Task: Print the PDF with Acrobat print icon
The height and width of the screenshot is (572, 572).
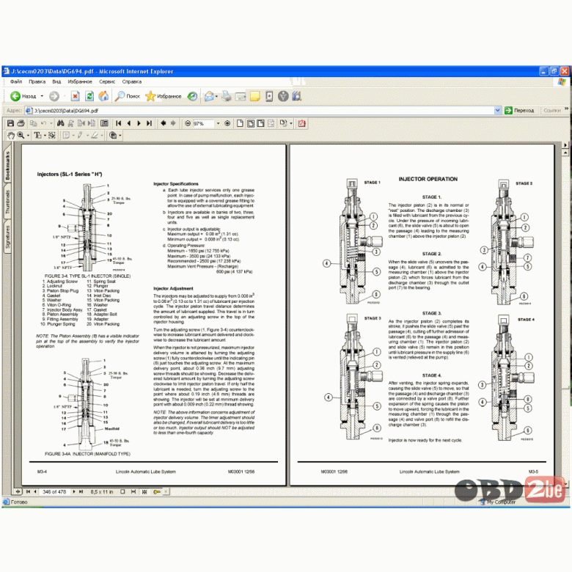Action: click(x=21, y=123)
